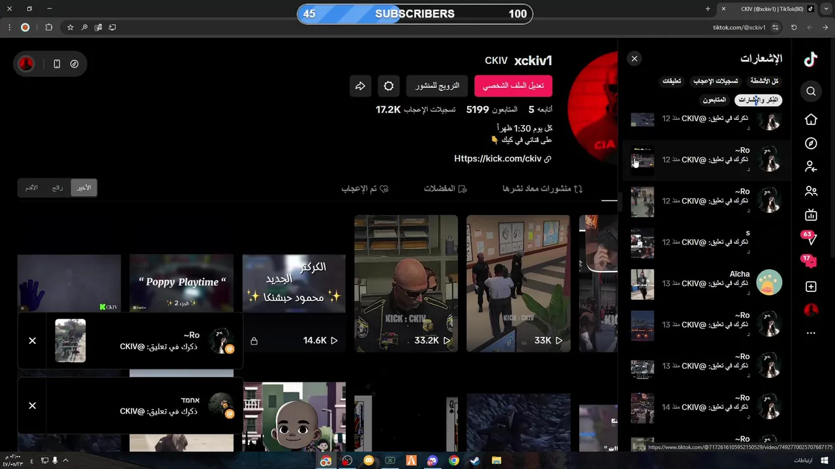Click the floating red avatar at top left
The width and height of the screenshot is (835, 469).
[26, 64]
